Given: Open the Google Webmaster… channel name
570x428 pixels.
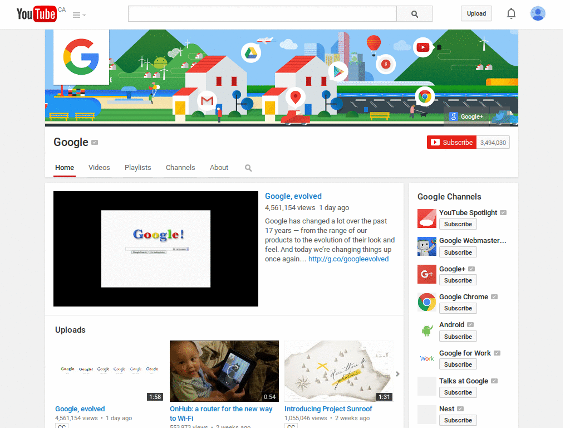Looking at the screenshot, I should (473, 241).
